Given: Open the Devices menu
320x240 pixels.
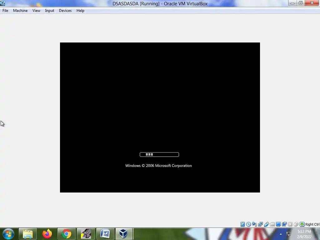Looking at the screenshot, I should (x=65, y=11).
